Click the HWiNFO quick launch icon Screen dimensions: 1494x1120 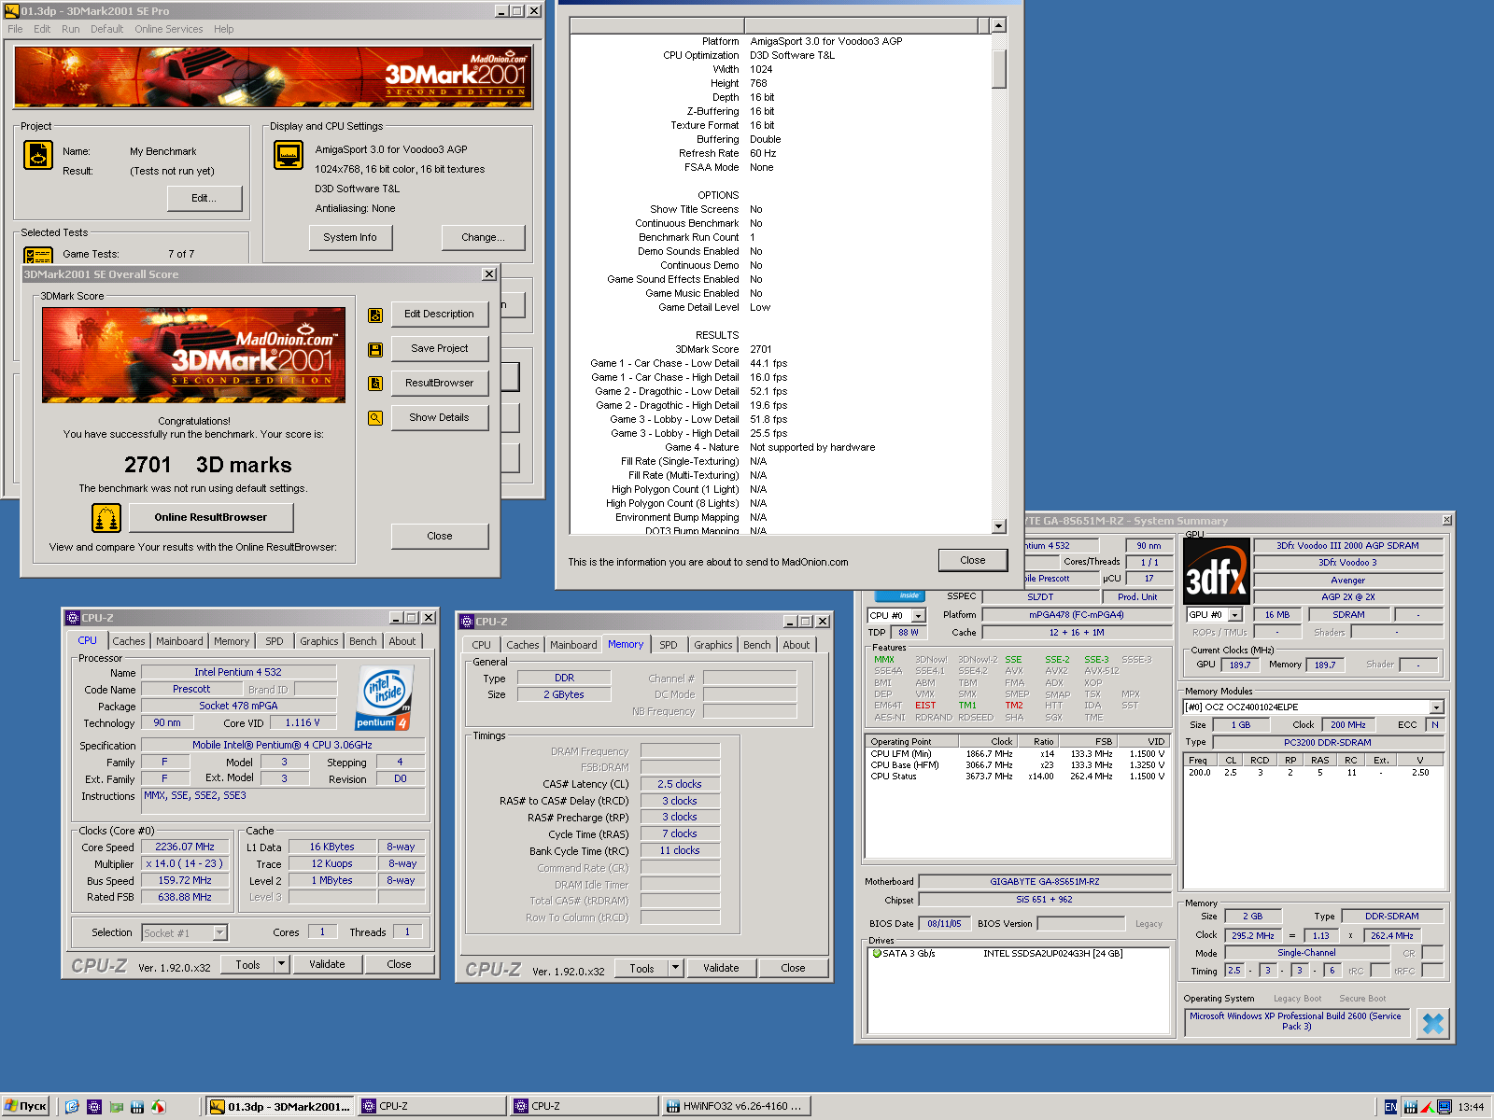click(x=137, y=1107)
